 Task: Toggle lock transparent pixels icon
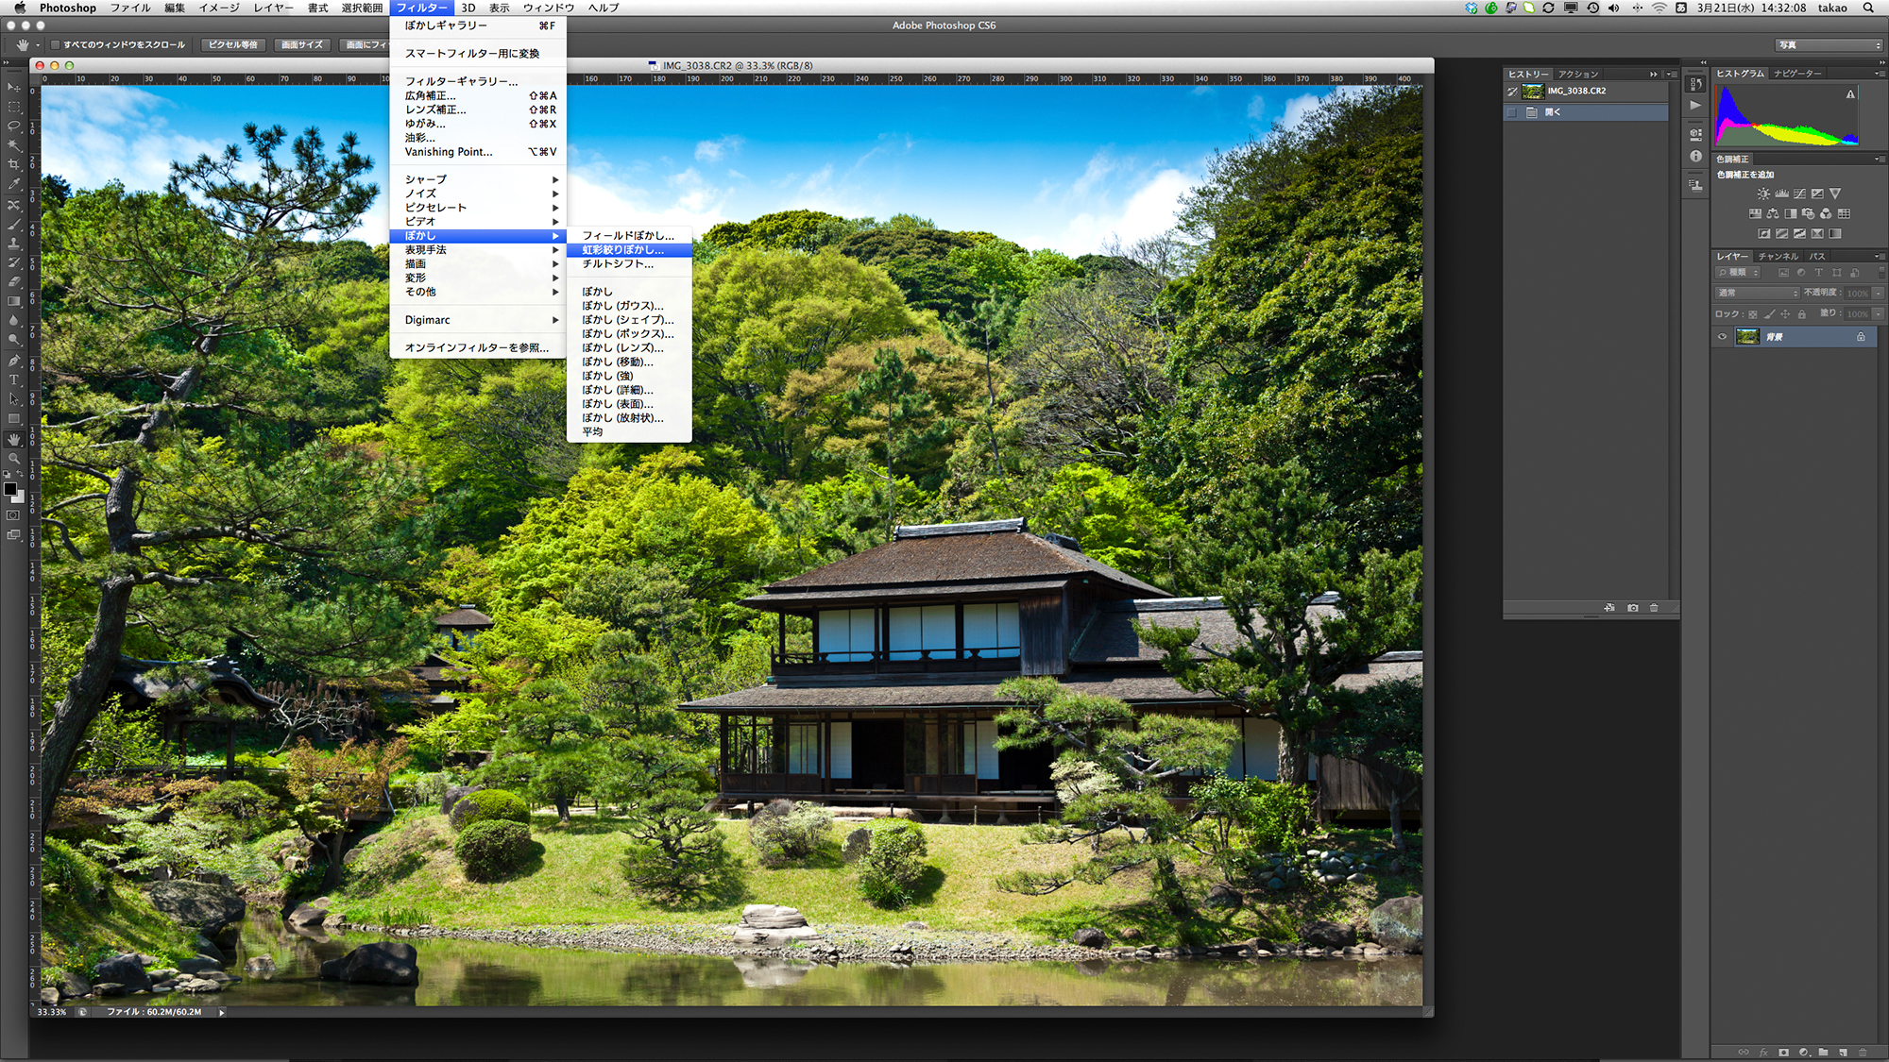click(x=1753, y=314)
